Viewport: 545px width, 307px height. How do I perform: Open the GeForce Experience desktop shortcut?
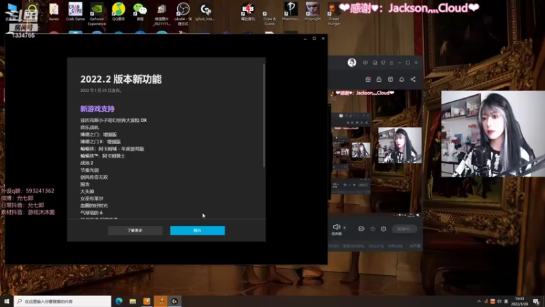97,14
